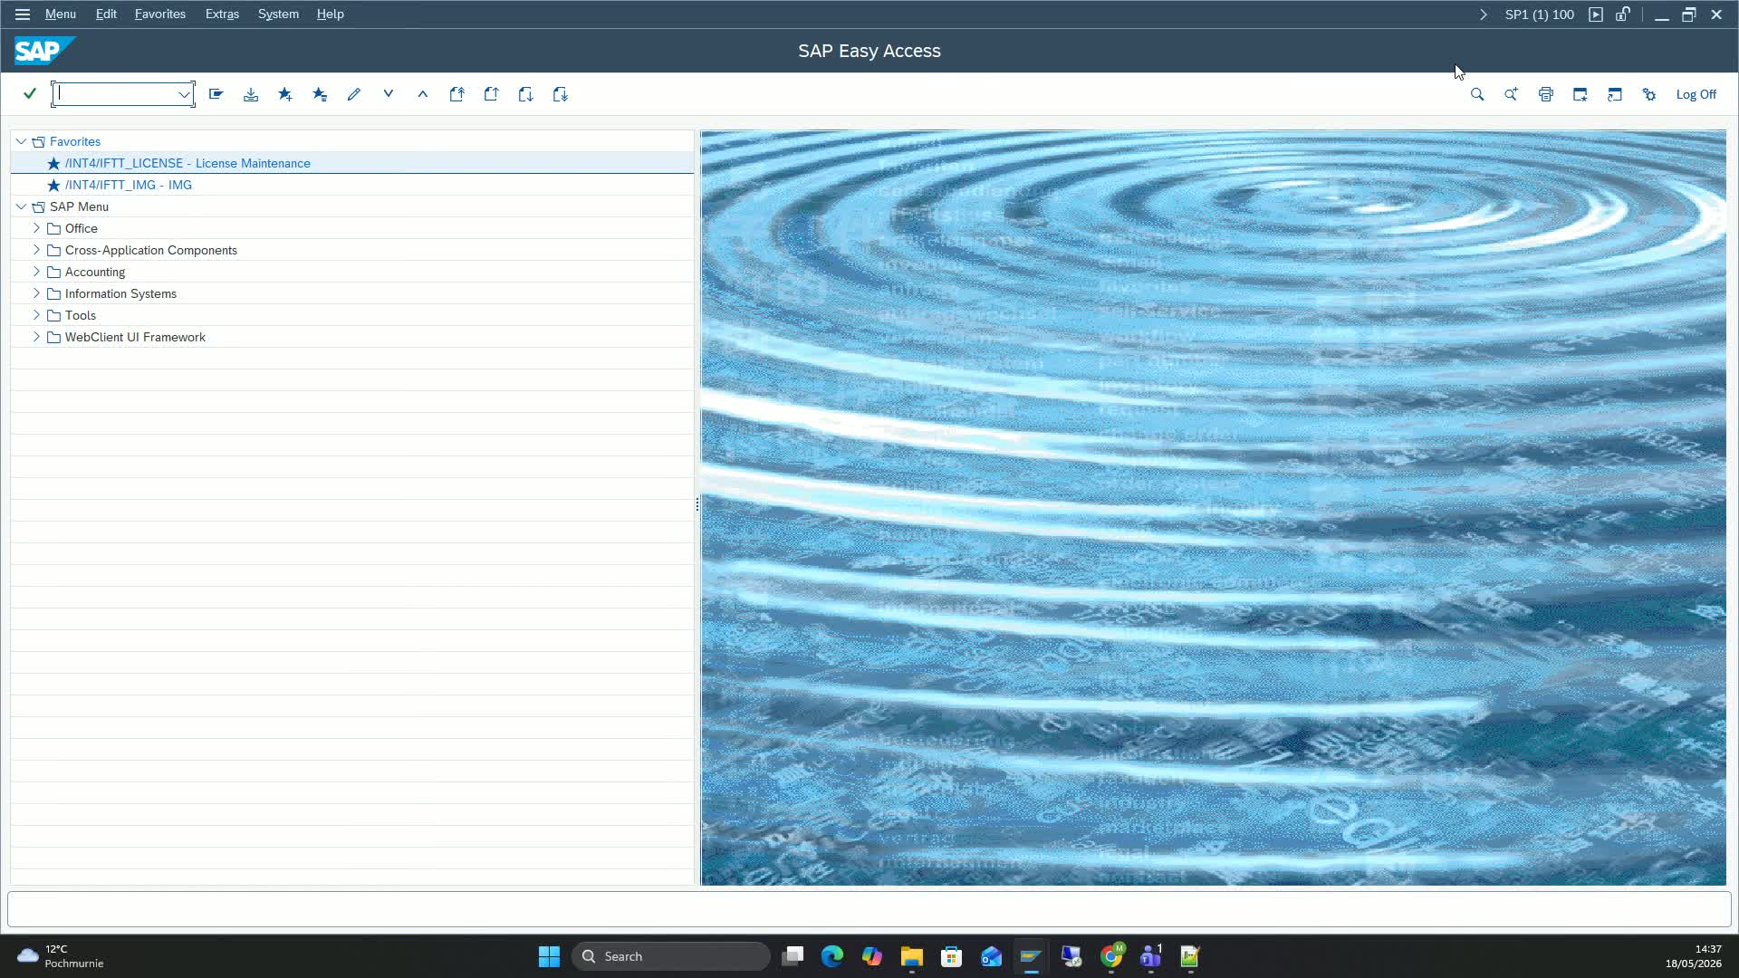
Task: Select the SAP Menu root label
Action: [x=79, y=206]
